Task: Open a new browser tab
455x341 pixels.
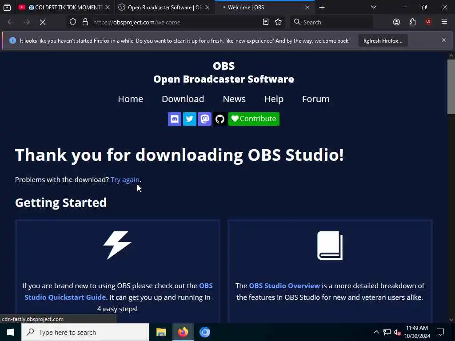Action: 322,8
